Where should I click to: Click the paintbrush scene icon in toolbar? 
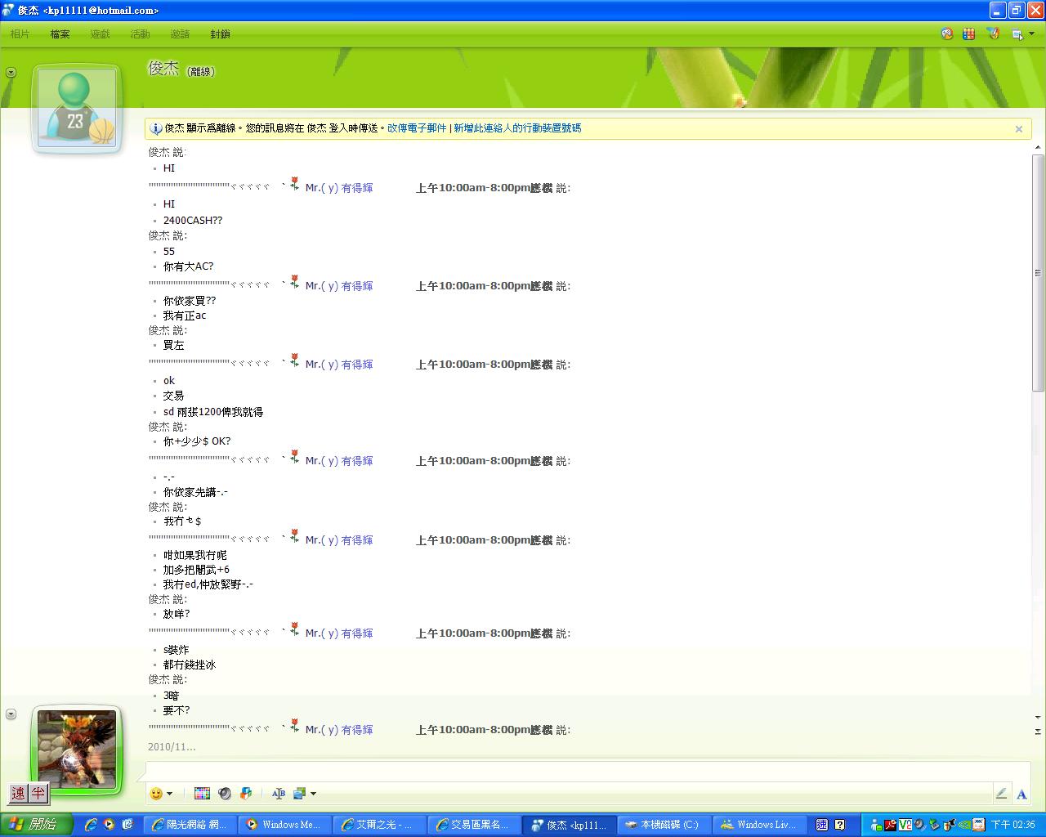point(993,34)
